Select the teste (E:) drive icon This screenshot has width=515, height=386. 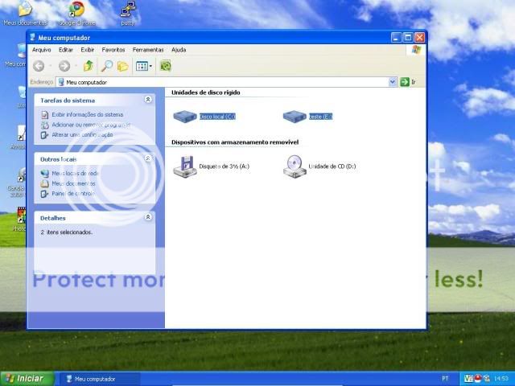(x=295, y=117)
